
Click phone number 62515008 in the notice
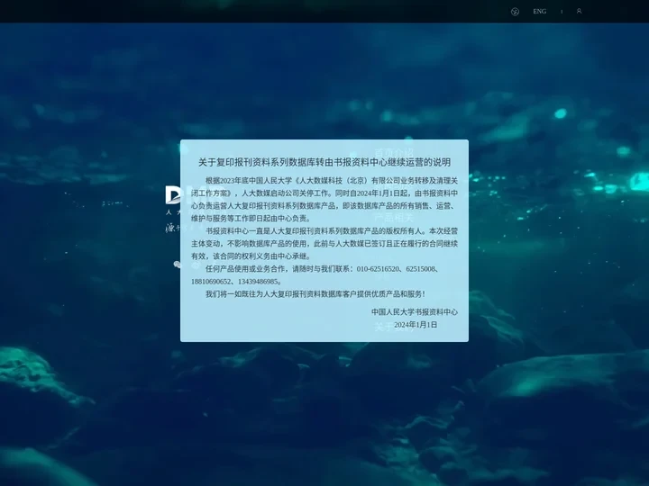[x=421, y=269]
